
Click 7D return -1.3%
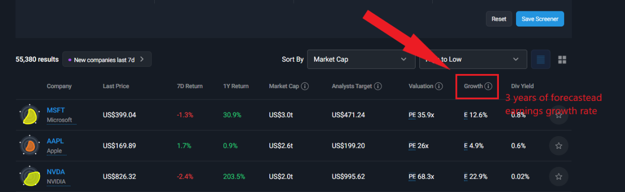point(185,115)
